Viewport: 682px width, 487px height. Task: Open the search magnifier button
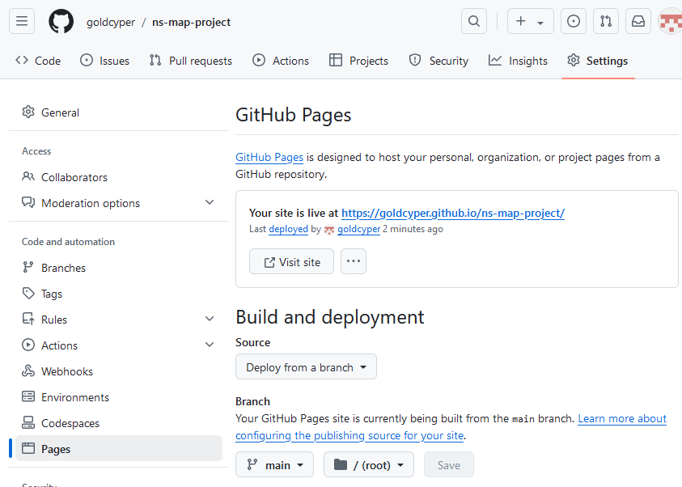(x=474, y=21)
